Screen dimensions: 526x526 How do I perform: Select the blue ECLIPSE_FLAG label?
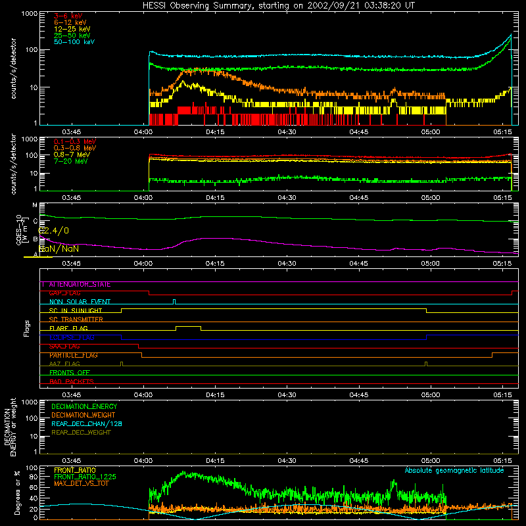click(x=72, y=337)
